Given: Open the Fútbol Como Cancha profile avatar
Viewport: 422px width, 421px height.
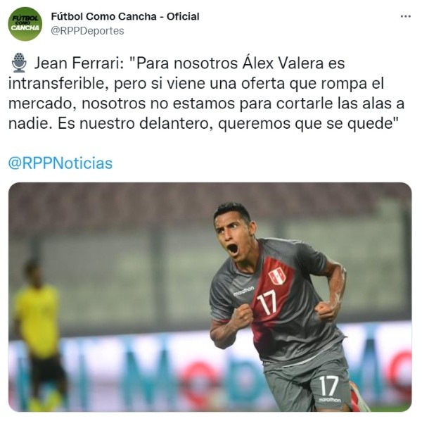Looking at the screenshot, I should pos(25,24).
